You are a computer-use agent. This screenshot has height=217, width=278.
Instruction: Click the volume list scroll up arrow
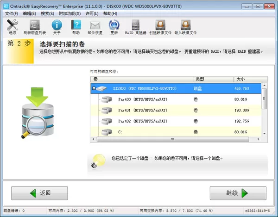(264, 86)
